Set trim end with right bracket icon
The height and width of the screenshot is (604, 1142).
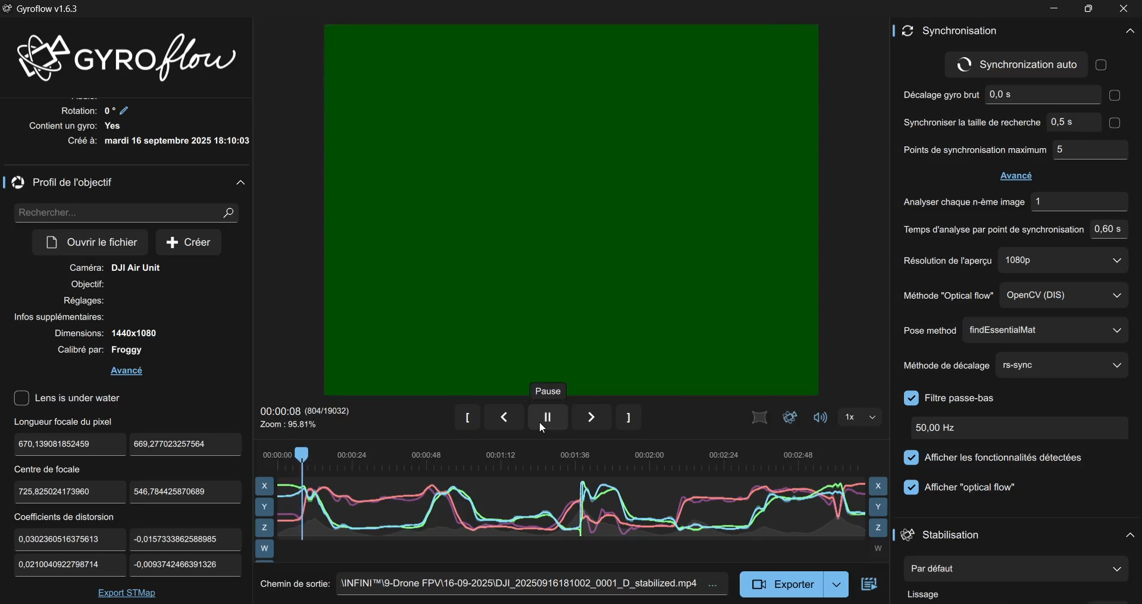(628, 418)
